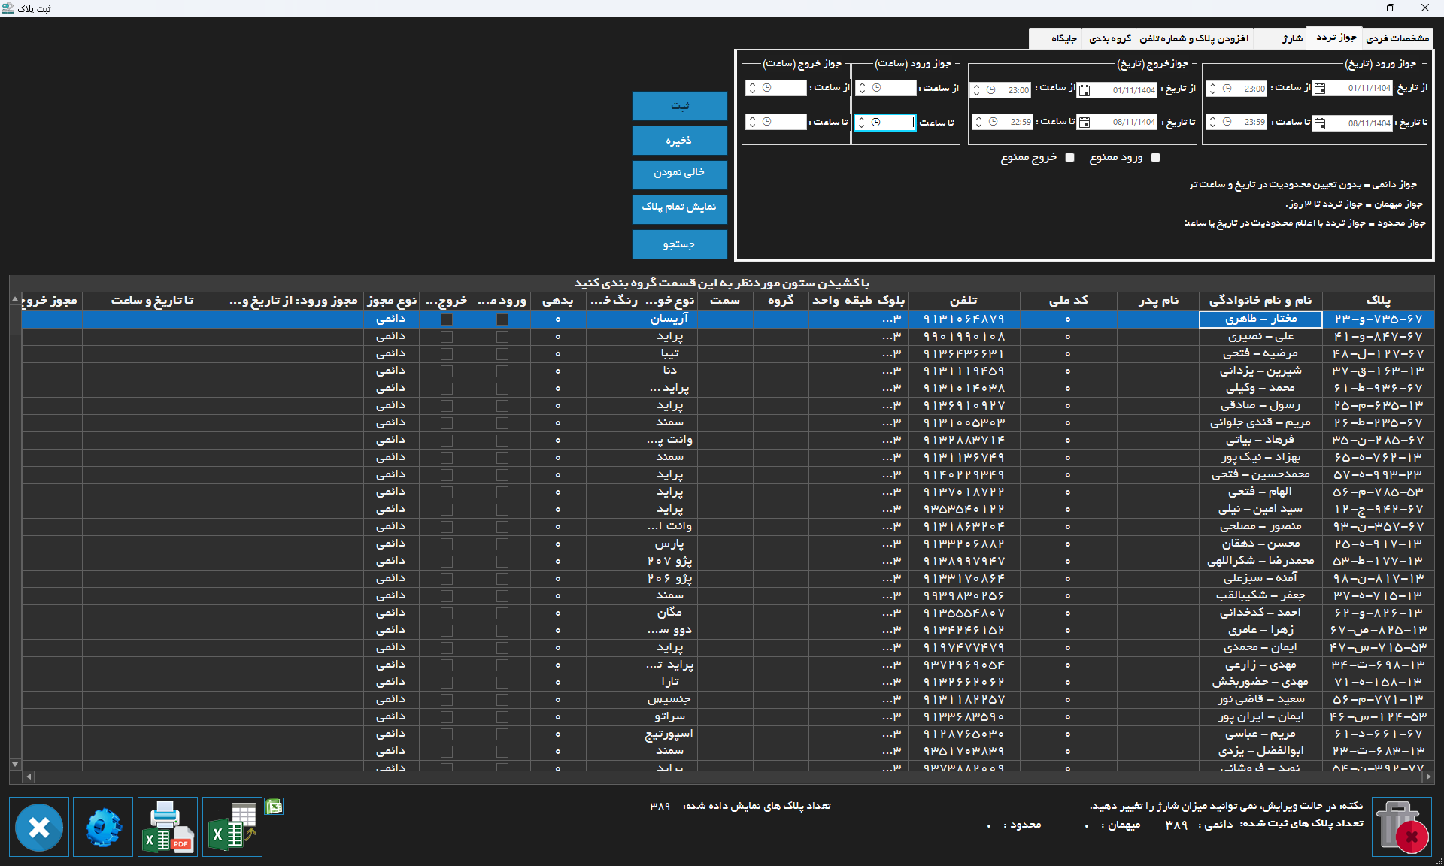Click the small green import icon
Image resolution: width=1444 pixels, height=866 pixels.
coord(274,807)
